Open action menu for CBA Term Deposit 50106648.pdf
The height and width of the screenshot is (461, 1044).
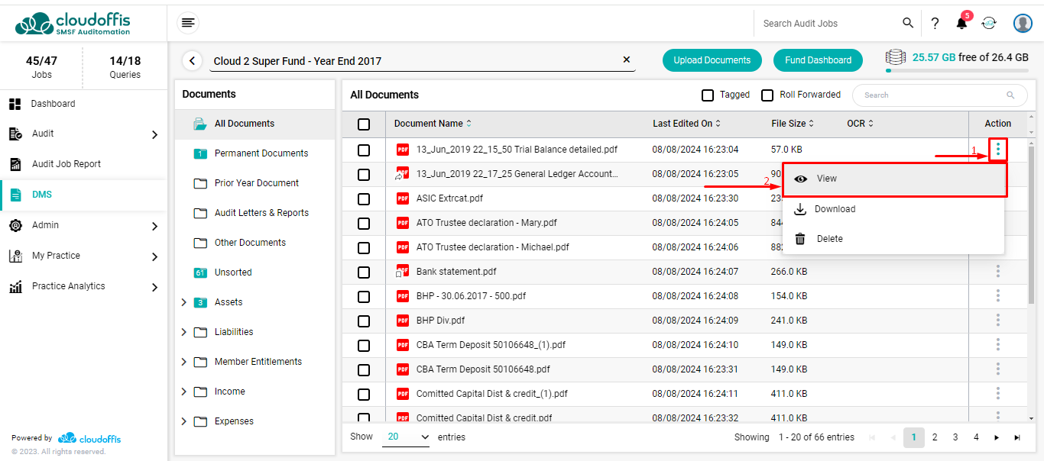coord(997,369)
